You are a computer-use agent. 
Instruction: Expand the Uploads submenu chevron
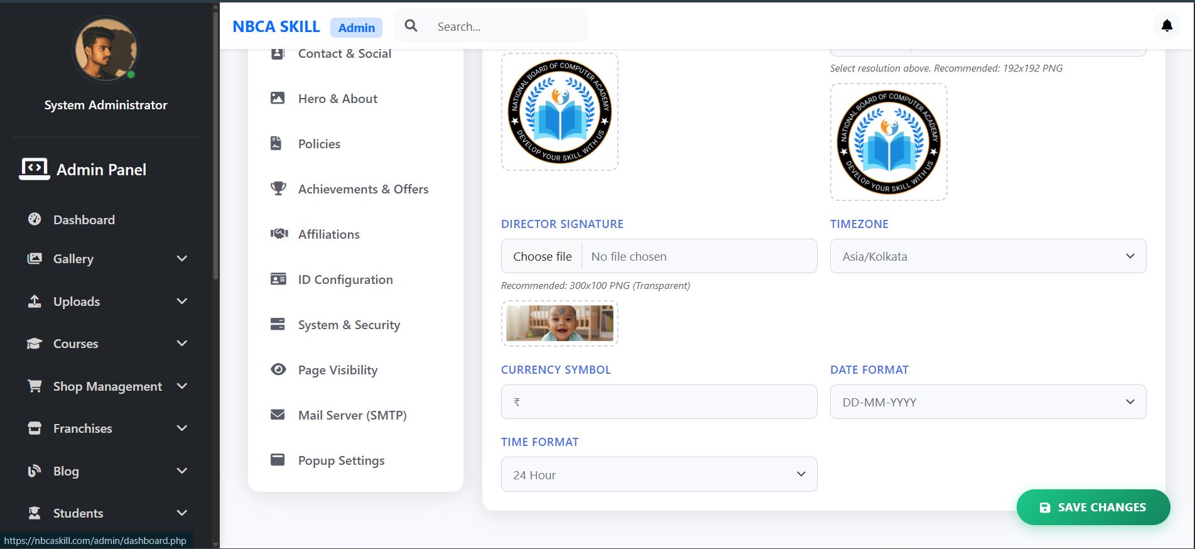click(x=182, y=301)
